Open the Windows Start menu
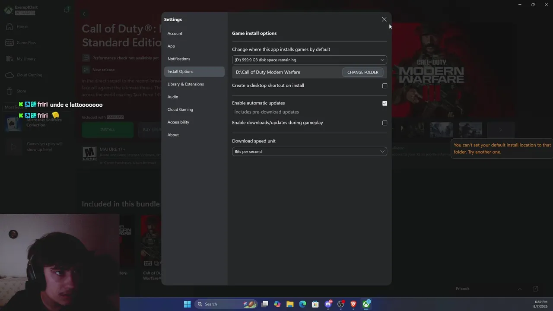Screen dimensions: 553x311 coord(187,304)
